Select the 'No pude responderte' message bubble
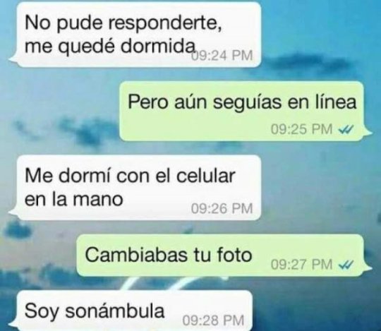The width and height of the screenshot is (381, 331). [x=135, y=35]
